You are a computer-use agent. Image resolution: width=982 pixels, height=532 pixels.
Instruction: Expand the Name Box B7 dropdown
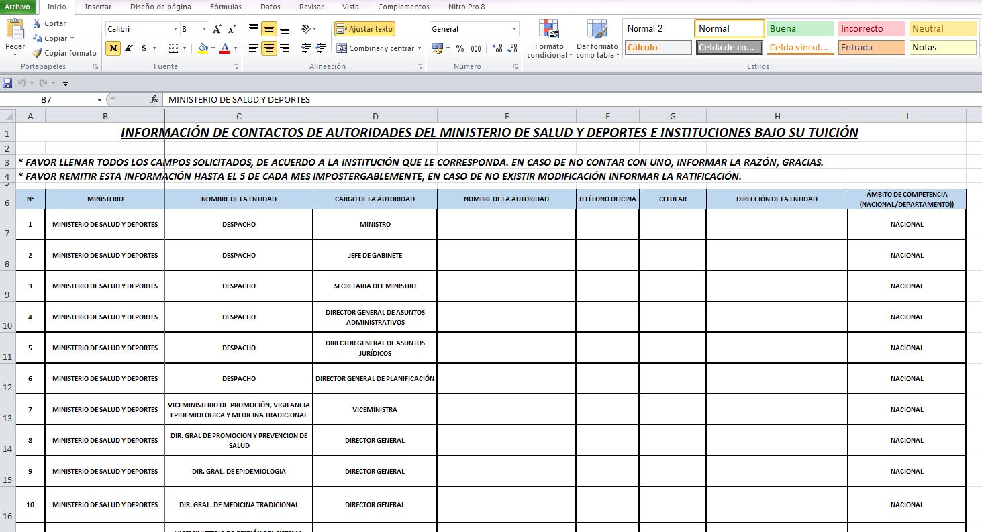(x=99, y=99)
